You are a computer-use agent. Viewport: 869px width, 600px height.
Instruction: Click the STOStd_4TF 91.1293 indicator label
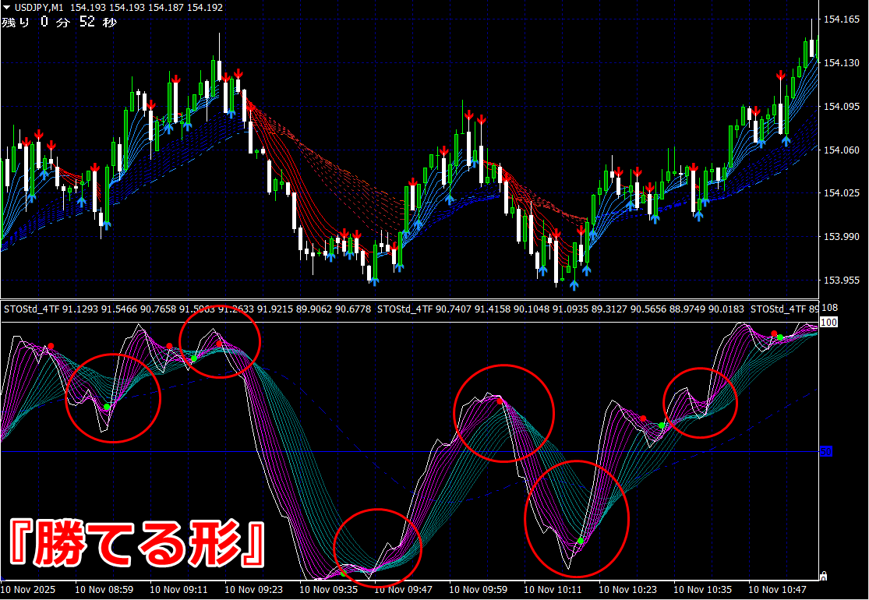click(x=51, y=309)
